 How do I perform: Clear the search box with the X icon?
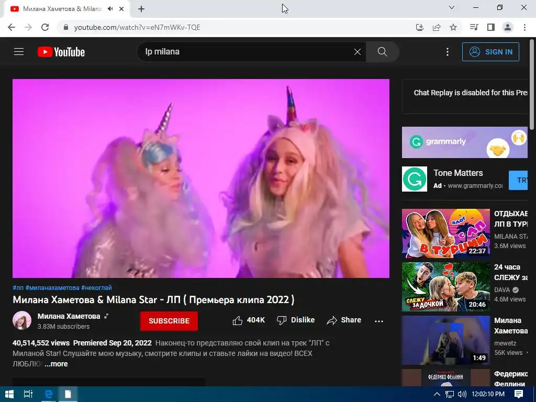pyautogui.click(x=357, y=52)
